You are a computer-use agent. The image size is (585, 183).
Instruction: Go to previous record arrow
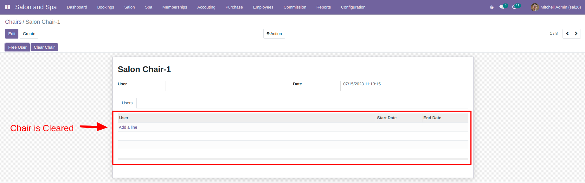(567, 34)
